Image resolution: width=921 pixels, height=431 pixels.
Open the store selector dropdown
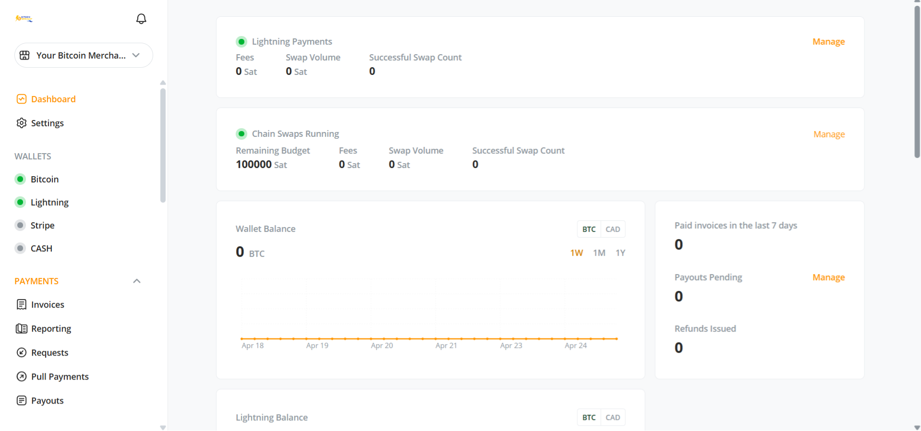[84, 55]
